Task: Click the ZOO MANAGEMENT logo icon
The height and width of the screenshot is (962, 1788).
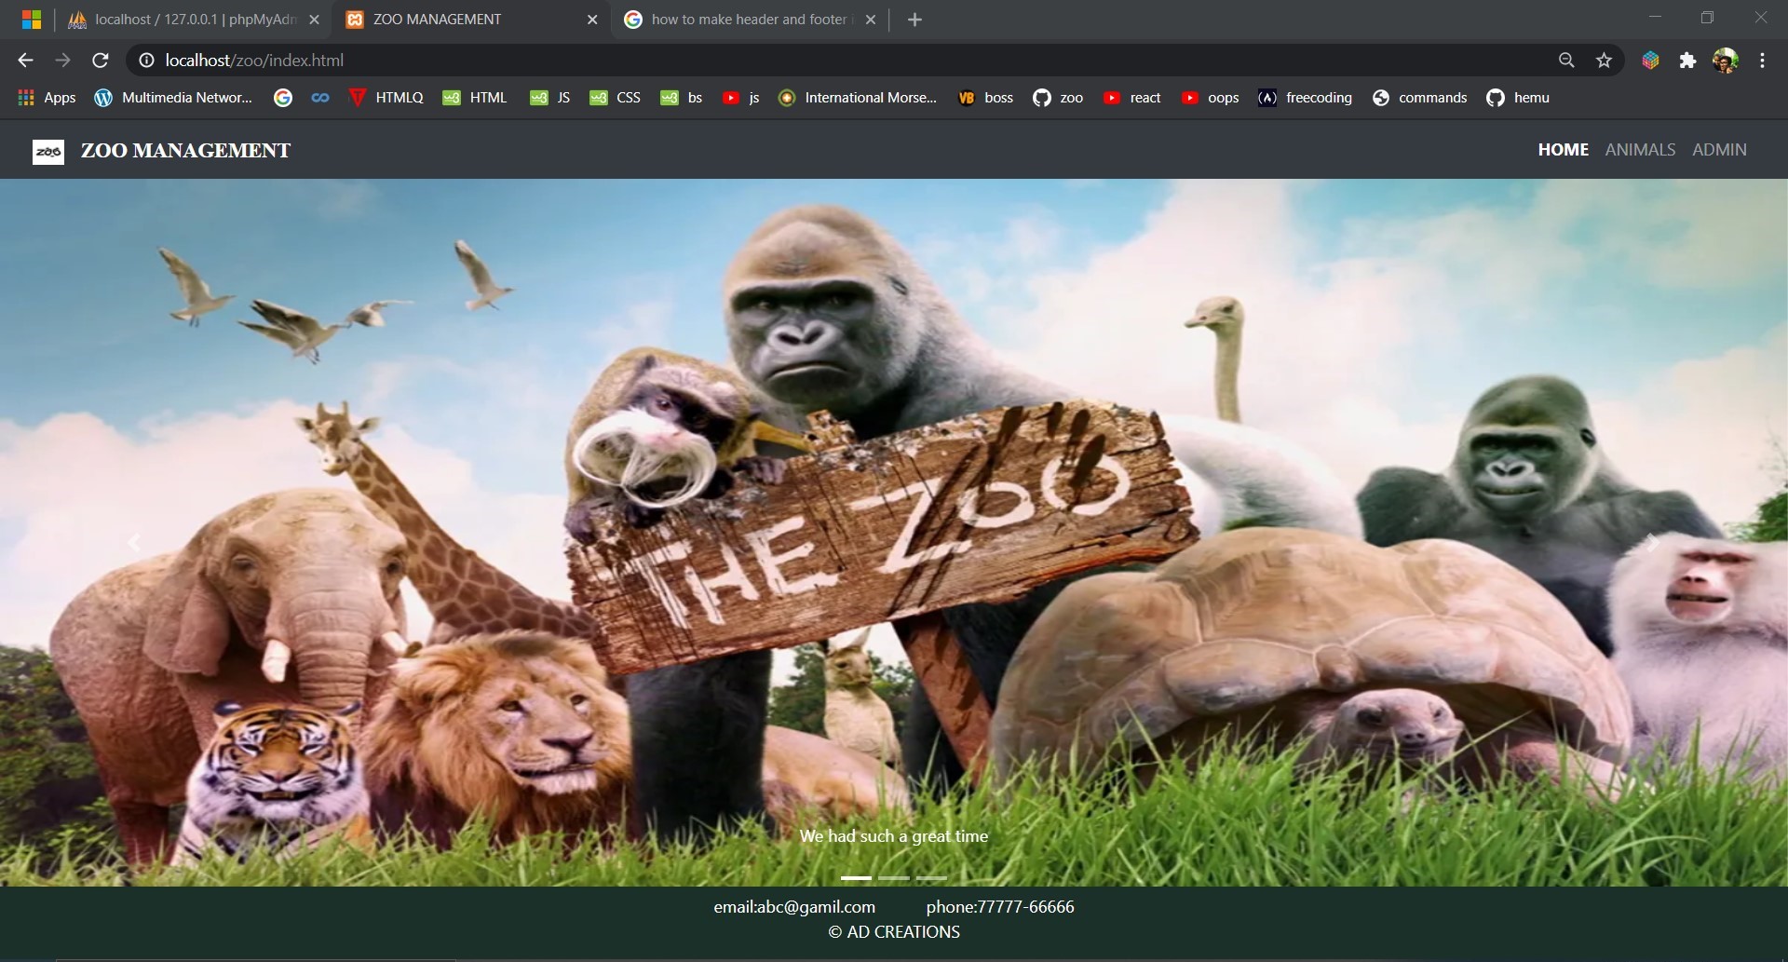Action: [x=48, y=151]
